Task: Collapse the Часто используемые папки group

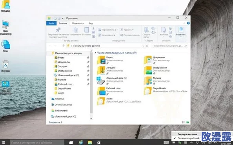Action: tap(95, 53)
